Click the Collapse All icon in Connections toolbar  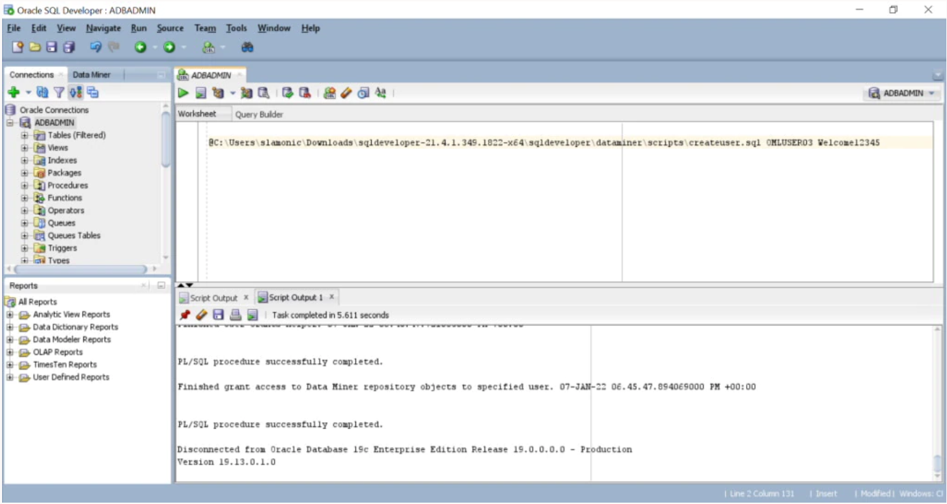(x=92, y=92)
